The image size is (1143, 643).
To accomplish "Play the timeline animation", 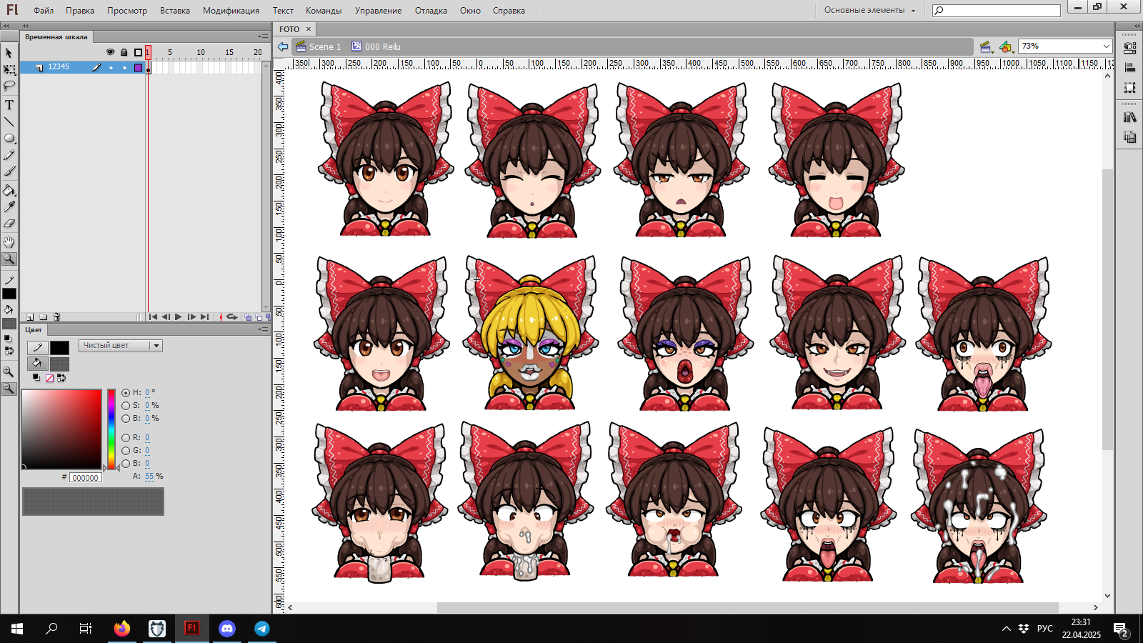I will 179,316.
